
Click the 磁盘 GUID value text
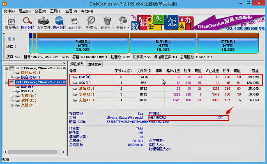(138, 122)
